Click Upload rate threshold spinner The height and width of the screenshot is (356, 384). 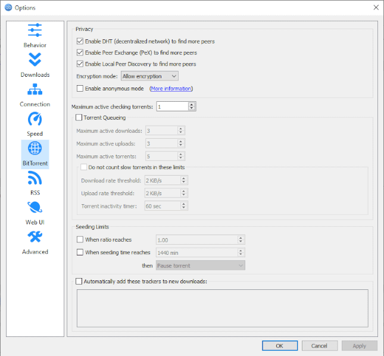tap(184, 193)
